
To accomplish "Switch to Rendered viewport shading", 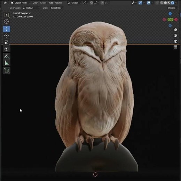I will [173, 3].
